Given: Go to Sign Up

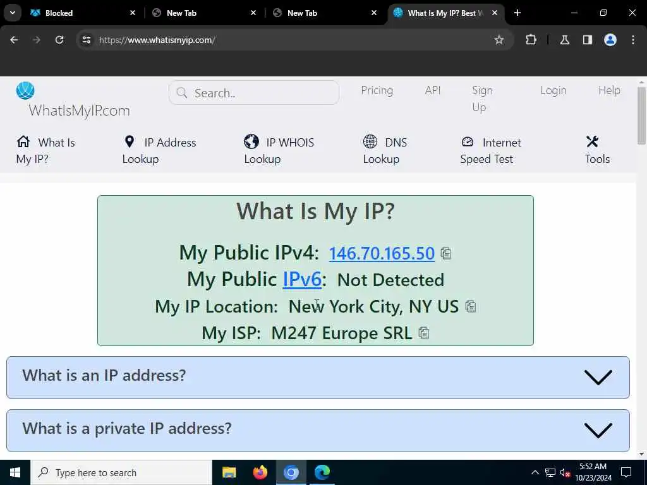Looking at the screenshot, I should pos(482,99).
